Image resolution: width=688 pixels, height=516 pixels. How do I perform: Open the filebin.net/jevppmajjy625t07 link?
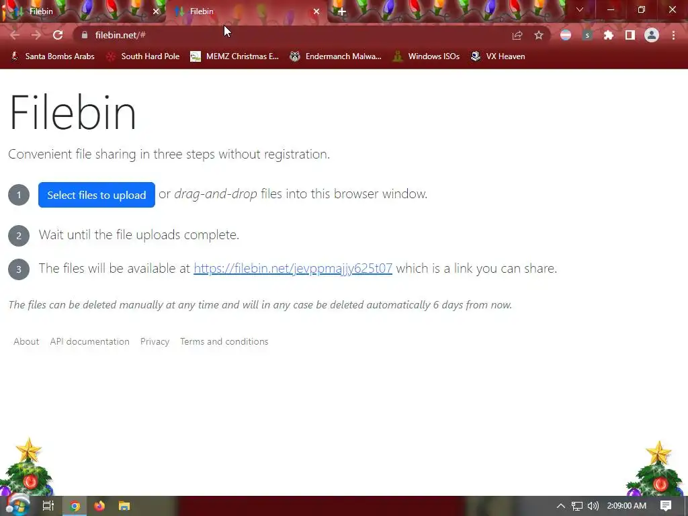(293, 268)
